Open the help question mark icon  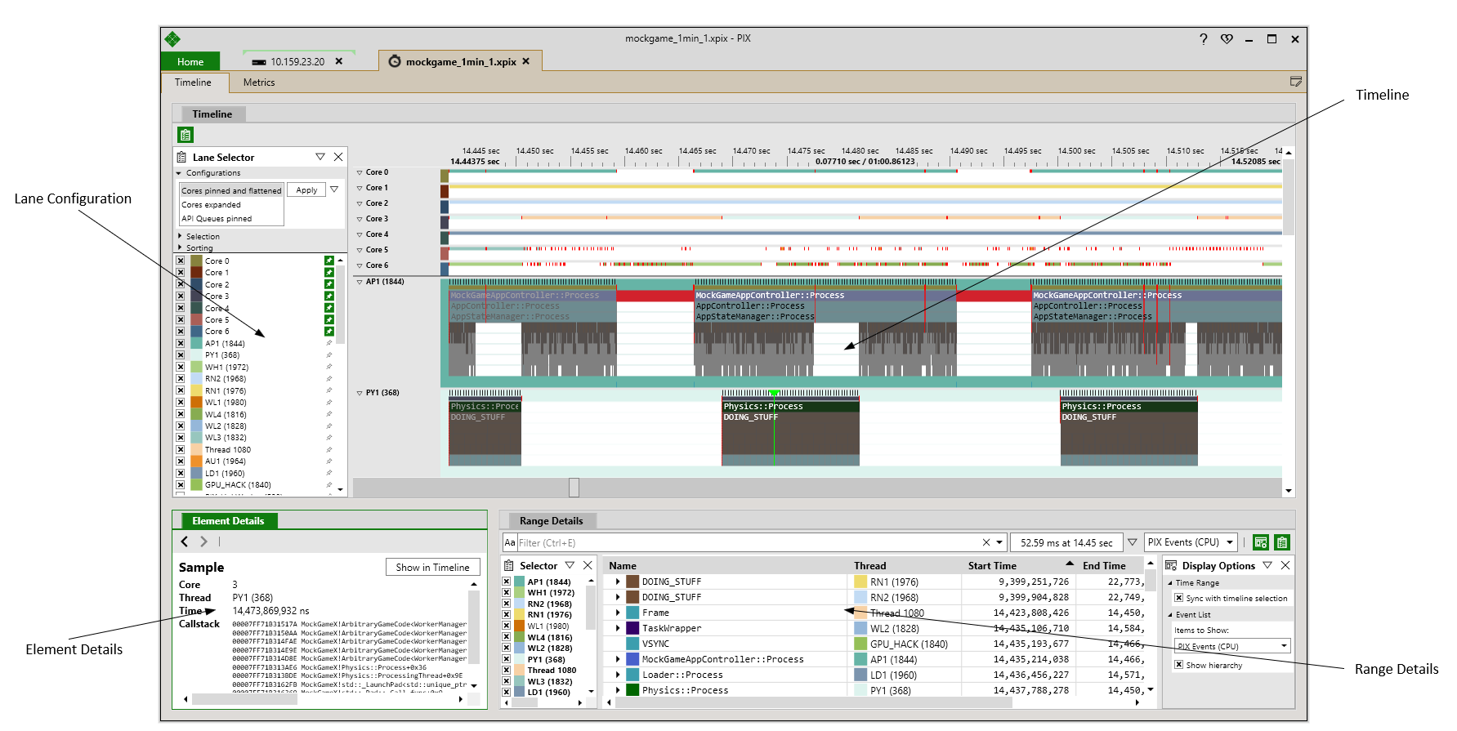coord(1203,39)
